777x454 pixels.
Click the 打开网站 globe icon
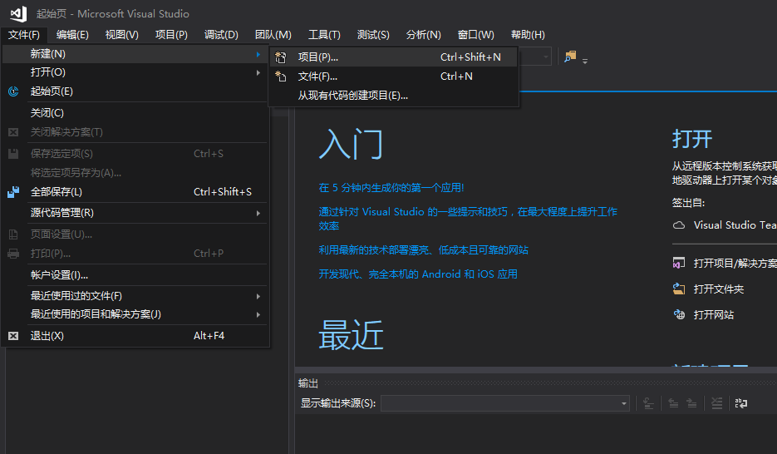coord(679,315)
